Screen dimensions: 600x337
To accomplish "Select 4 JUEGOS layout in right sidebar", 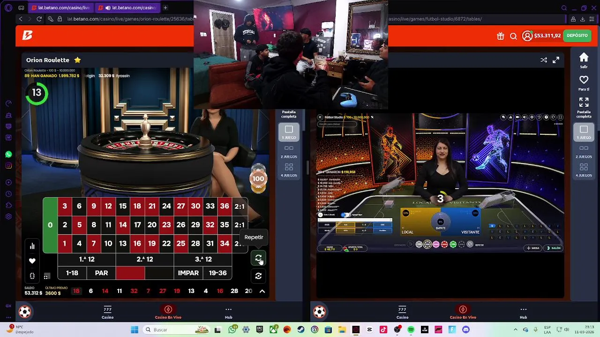I will tap(584, 170).
